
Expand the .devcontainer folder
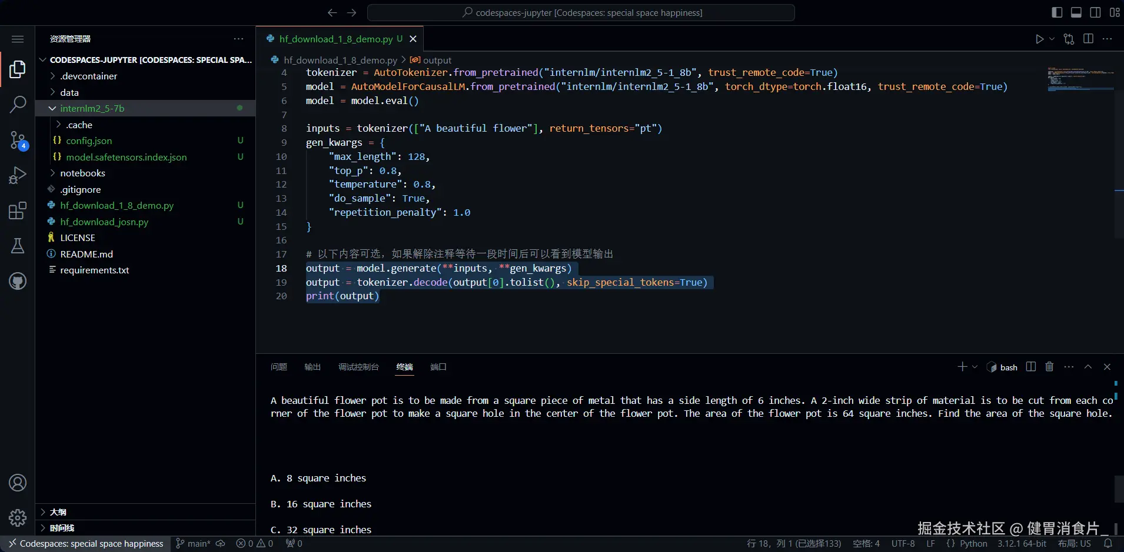coord(145,76)
